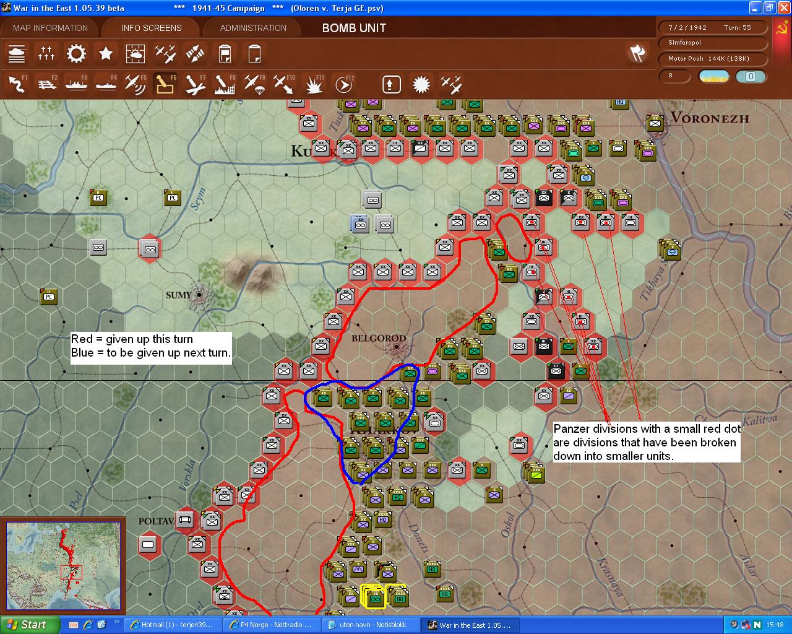Click the boxed up-arrow toolbar icon
Viewport: 792px width, 634px height.
coord(391,84)
